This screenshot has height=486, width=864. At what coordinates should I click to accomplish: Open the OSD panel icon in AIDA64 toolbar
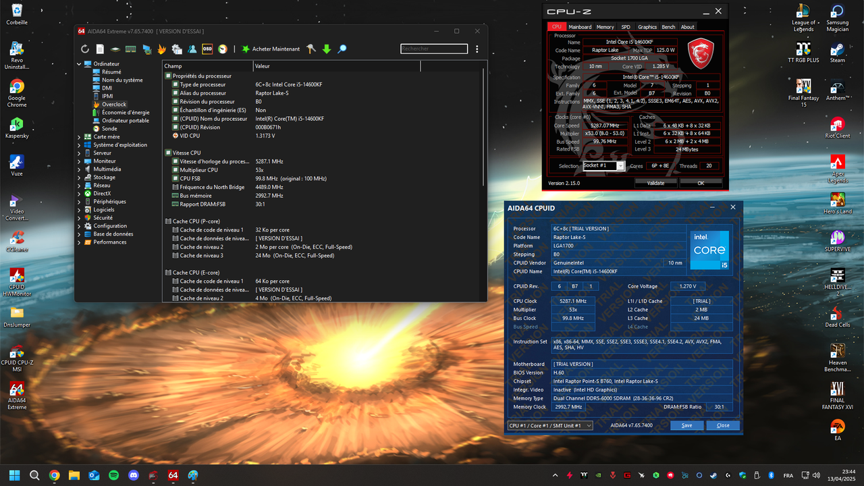click(x=207, y=49)
